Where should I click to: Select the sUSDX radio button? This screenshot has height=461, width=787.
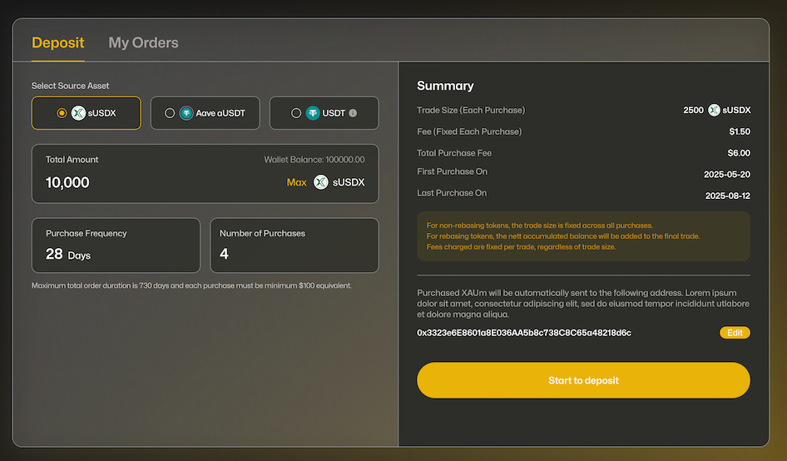coord(62,113)
